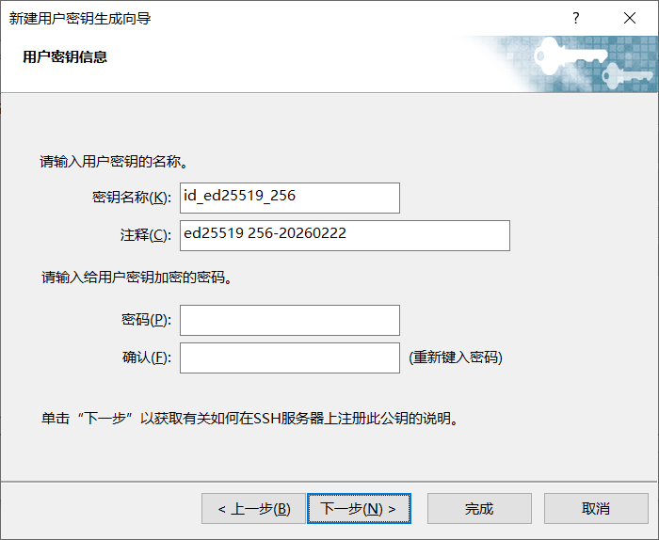This screenshot has width=659, height=540.
Task: Click the 注释(C) label
Action: click(146, 235)
